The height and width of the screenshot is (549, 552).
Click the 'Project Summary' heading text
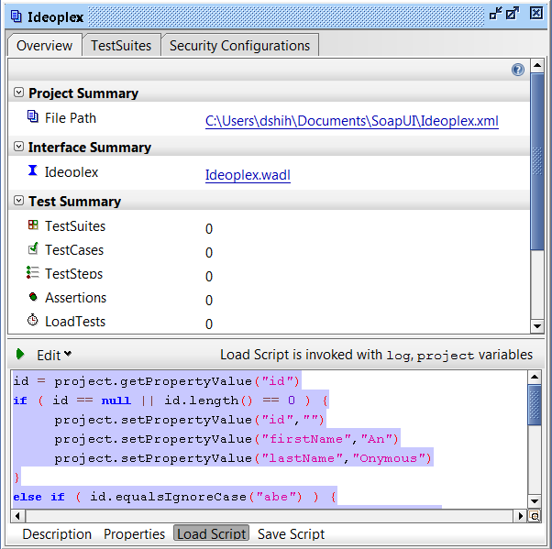(x=83, y=93)
